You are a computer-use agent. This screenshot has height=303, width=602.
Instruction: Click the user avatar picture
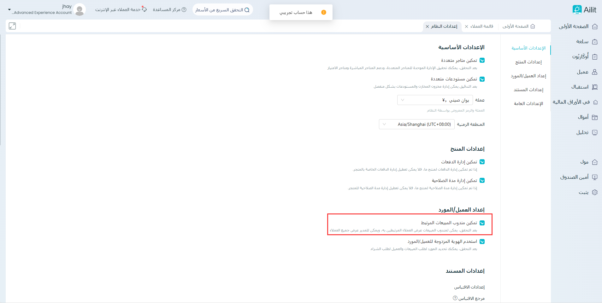(80, 10)
